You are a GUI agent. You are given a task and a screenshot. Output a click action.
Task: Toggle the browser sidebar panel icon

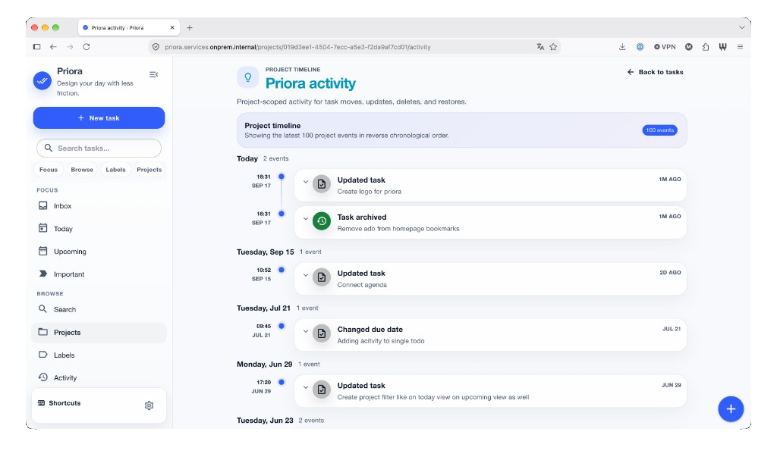pyautogui.click(x=36, y=47)
